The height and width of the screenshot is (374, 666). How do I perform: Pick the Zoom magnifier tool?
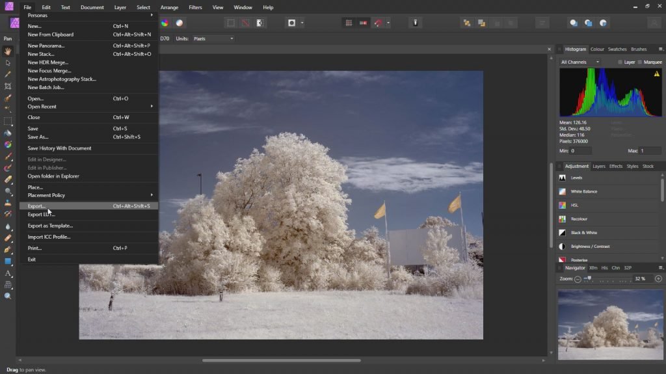point(8,296)
